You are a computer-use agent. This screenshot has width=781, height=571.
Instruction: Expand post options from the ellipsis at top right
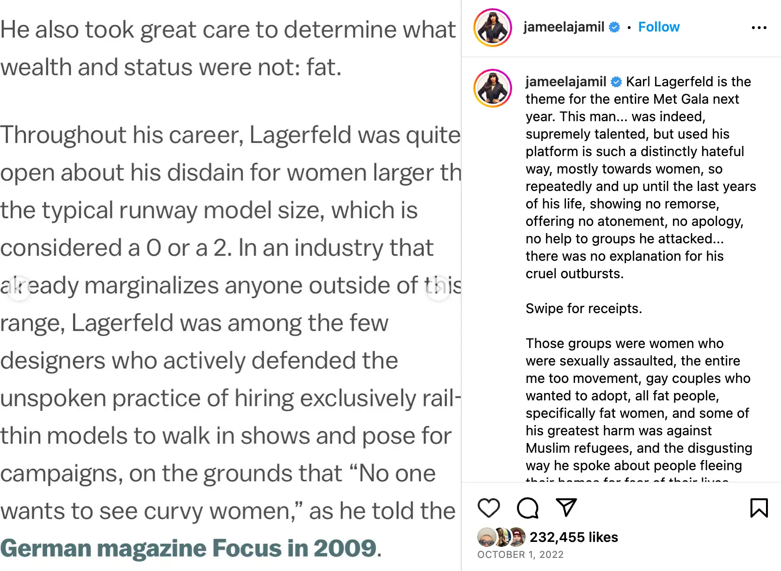tap(760, 28)
